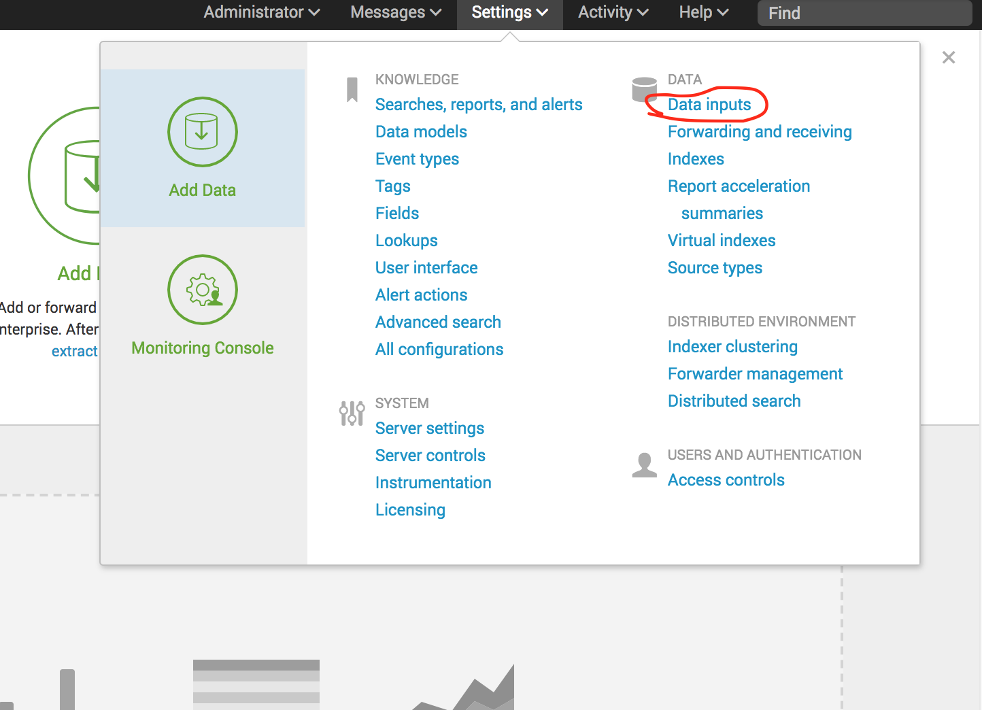Open Access controls

tap(726, 480)
